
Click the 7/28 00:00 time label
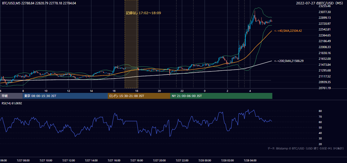pos(205,160)
